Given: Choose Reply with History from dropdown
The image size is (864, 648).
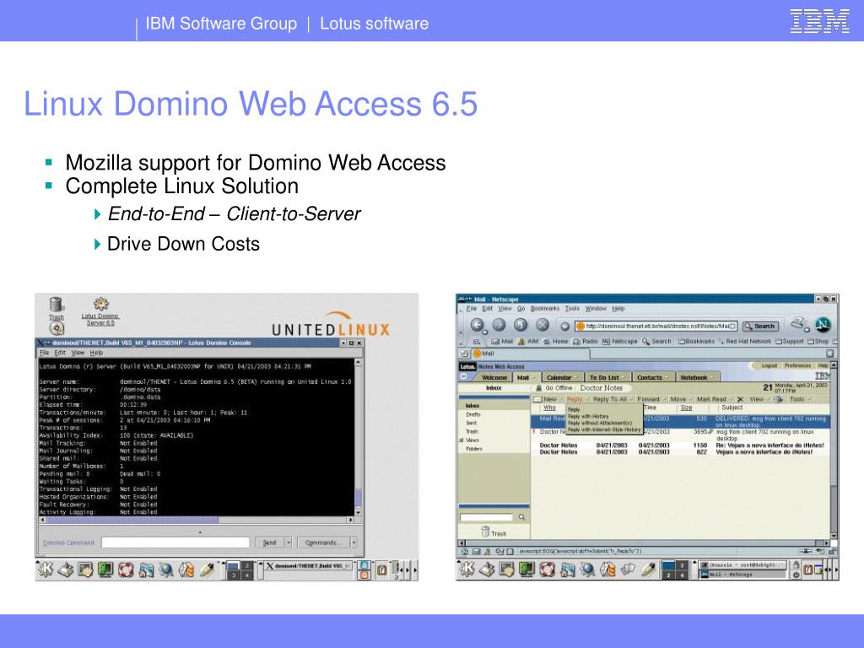Looking at the screenshot, I should point(588,417).
